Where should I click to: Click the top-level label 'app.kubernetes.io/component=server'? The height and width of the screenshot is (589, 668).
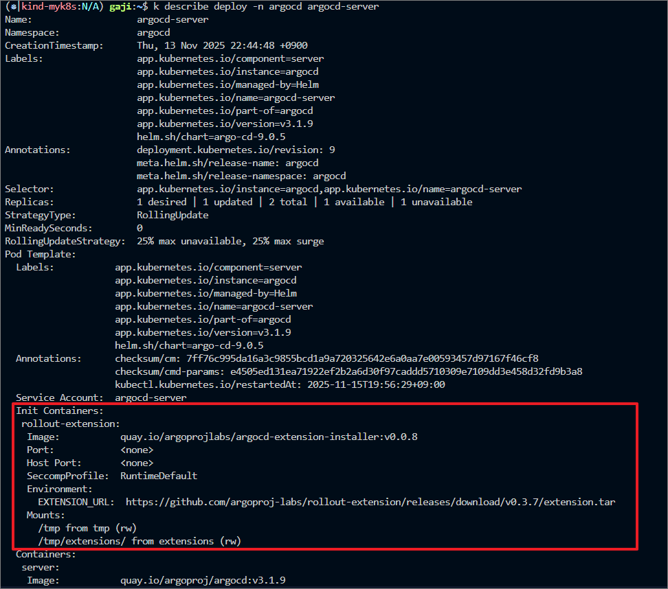coord(230,59)
